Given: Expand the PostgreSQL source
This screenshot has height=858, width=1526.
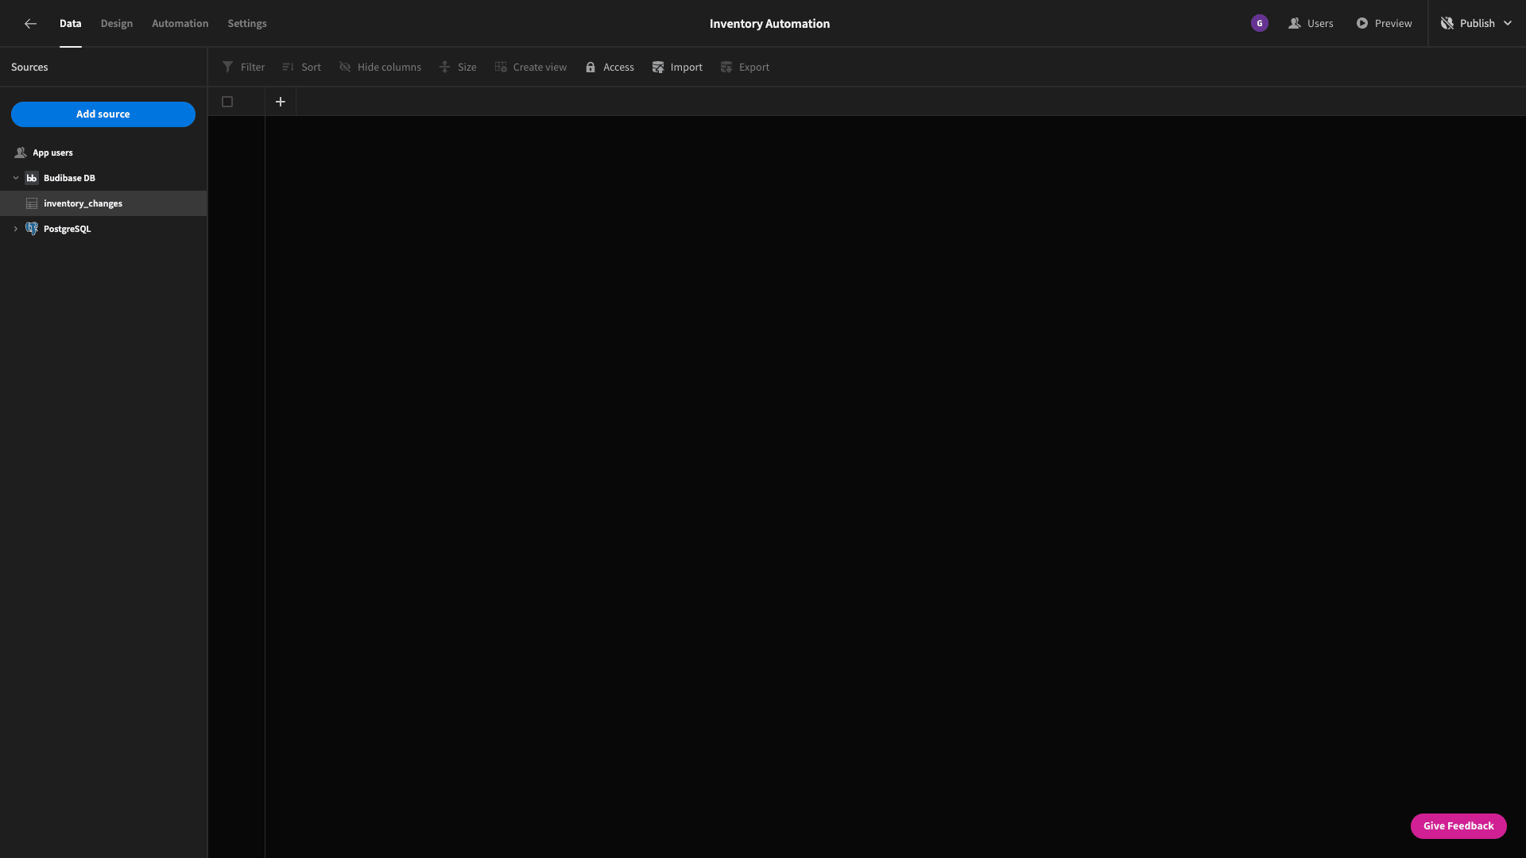Looking at the screenshot, I should pos(16,229).
